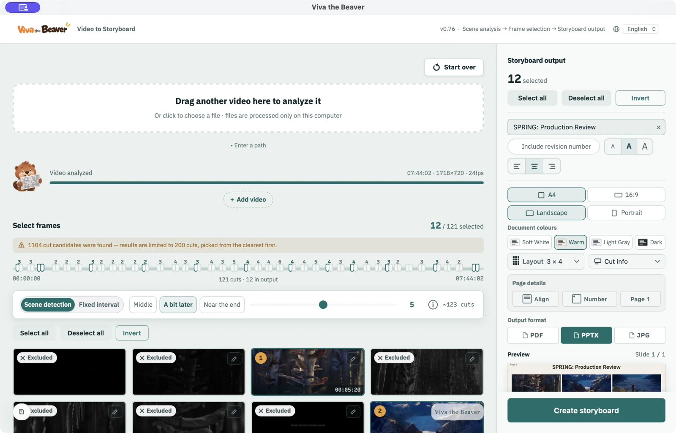676x433 pixels.
Task: Click the scene sensitivity slider handle
Action: [x=323, y=305]
